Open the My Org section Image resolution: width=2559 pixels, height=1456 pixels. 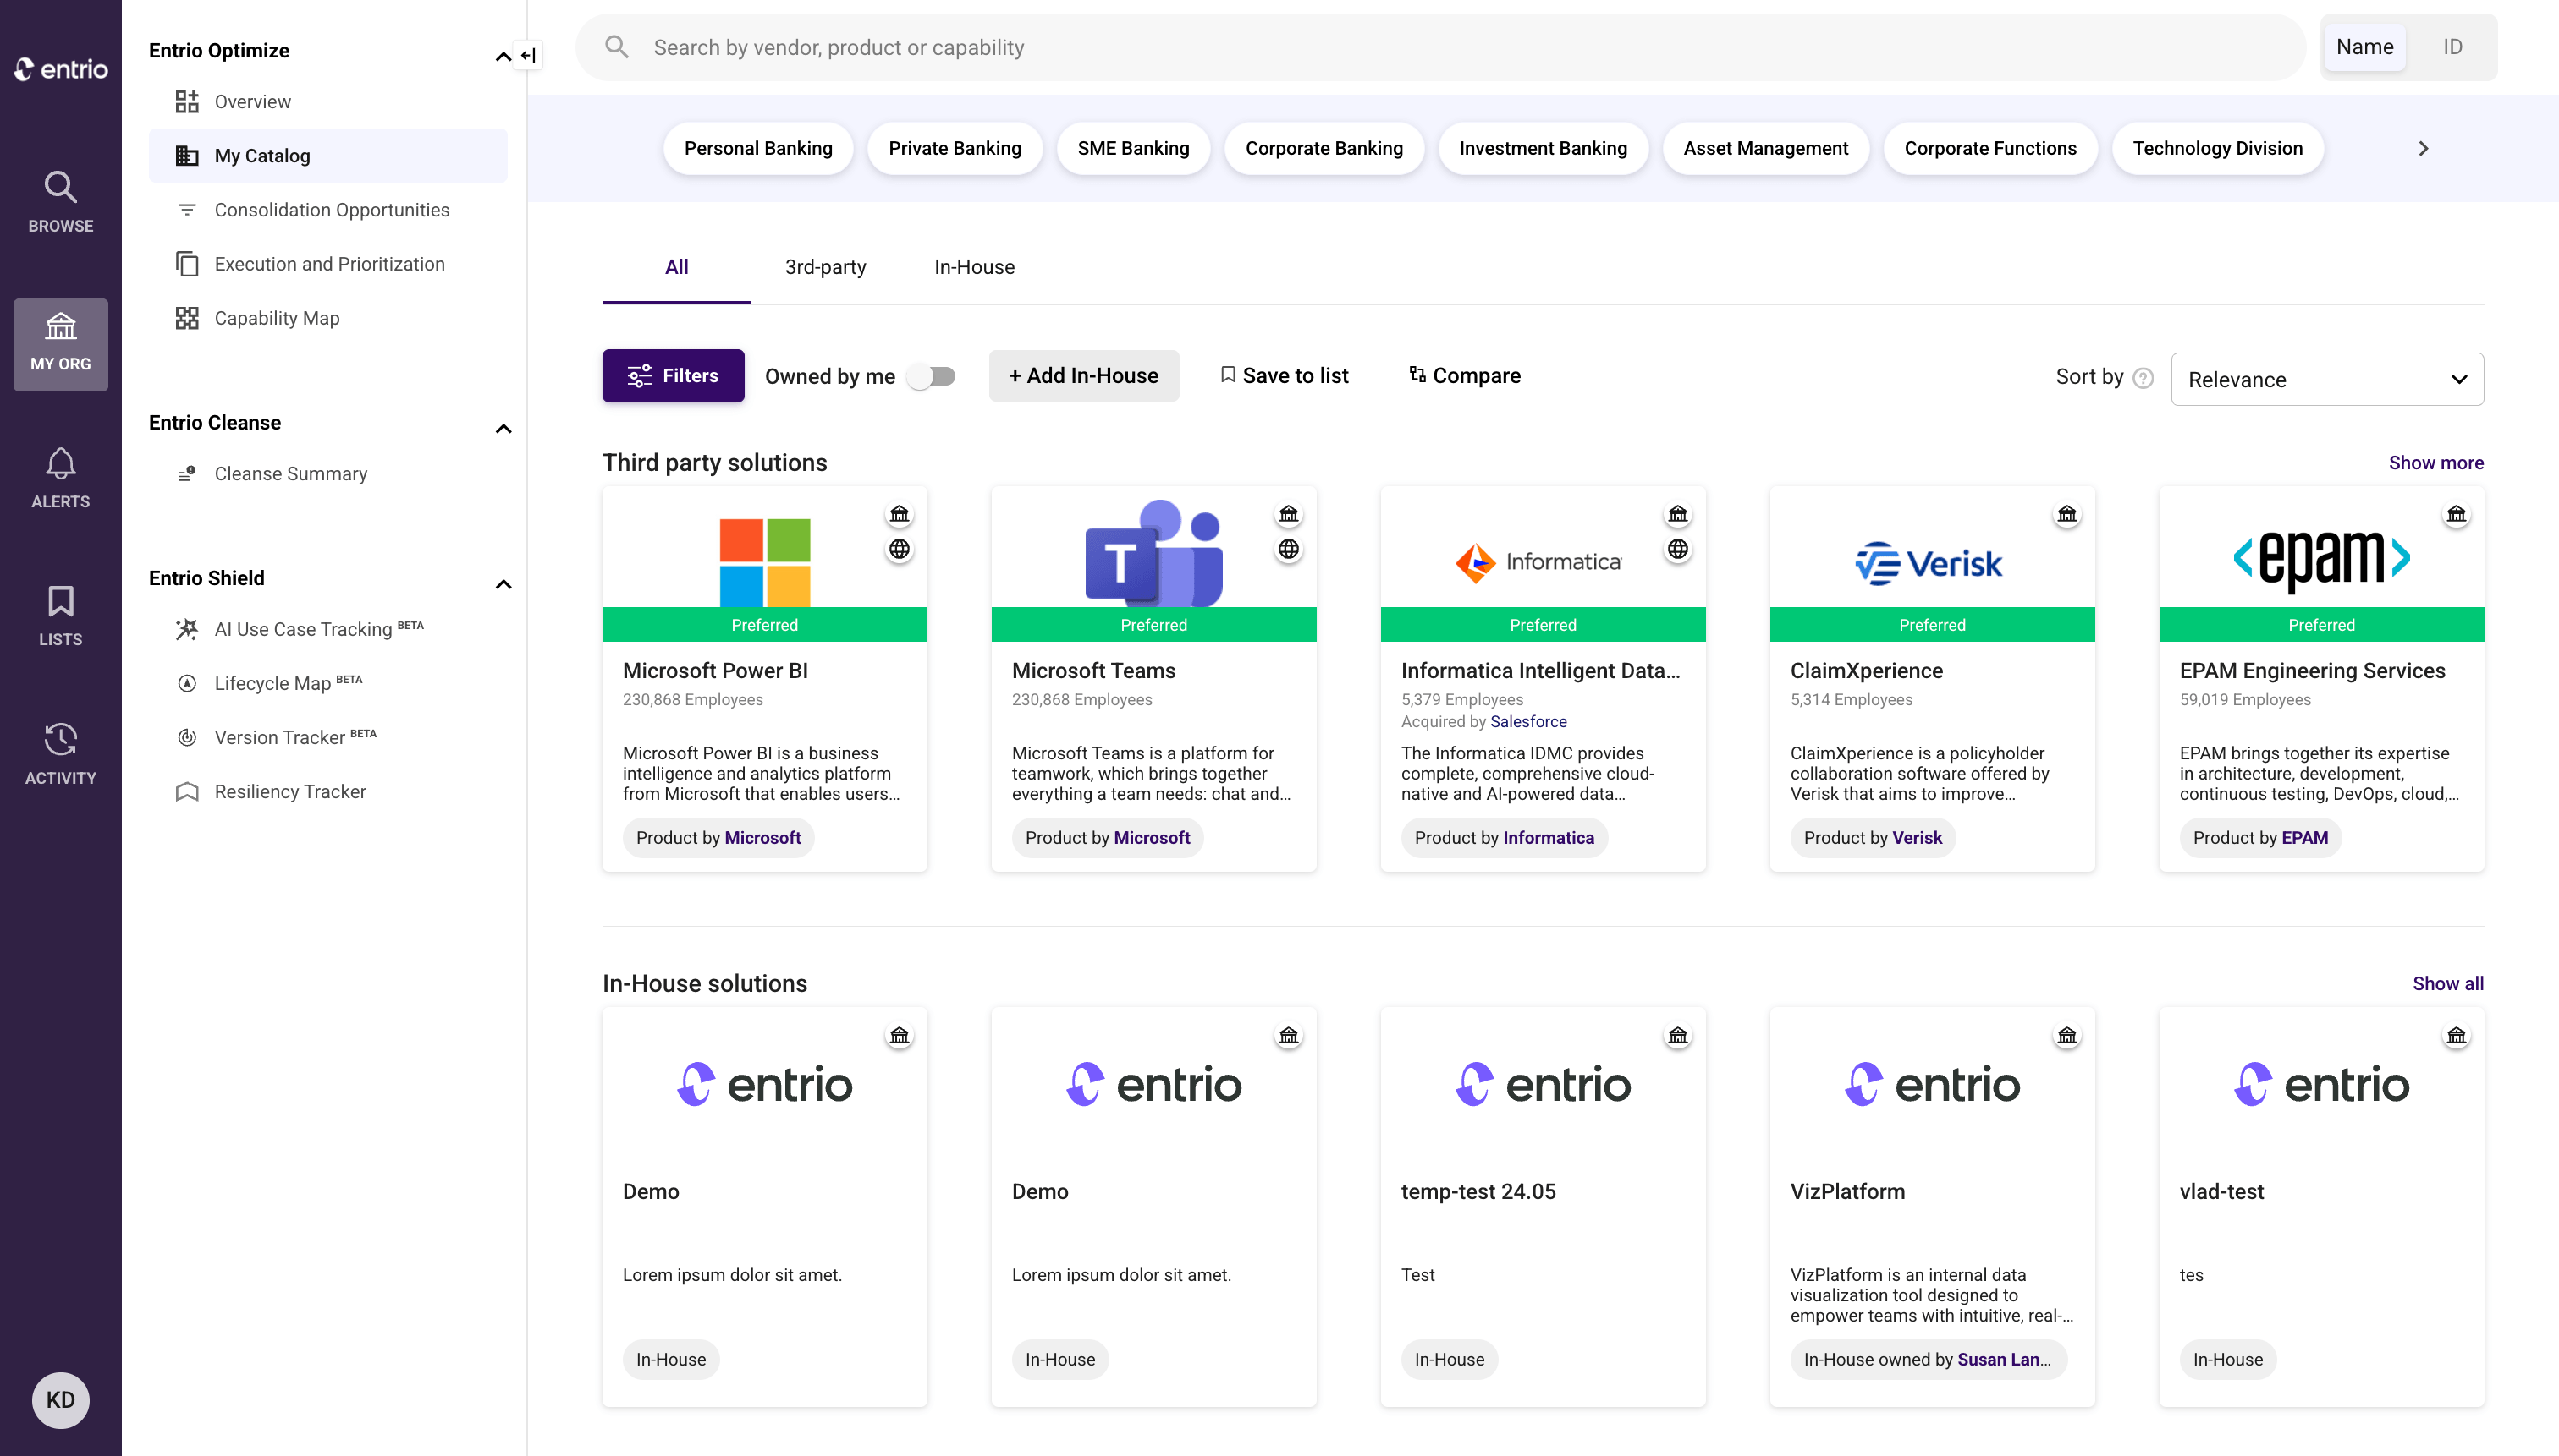point(60,344)
